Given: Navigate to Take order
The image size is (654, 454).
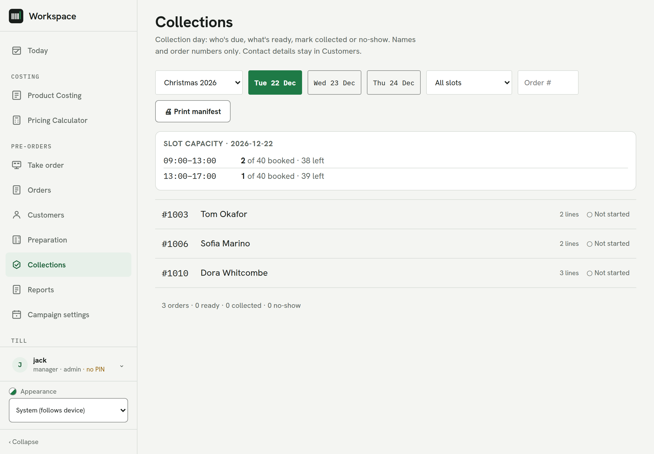Looking at the screenshot, I should pyautogui.click(x=68, y=165).
